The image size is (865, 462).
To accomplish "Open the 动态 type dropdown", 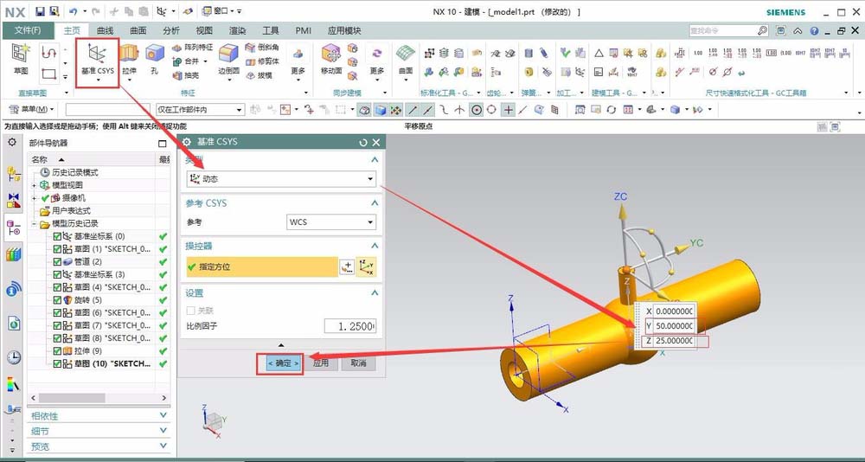I will pos(281,179).
